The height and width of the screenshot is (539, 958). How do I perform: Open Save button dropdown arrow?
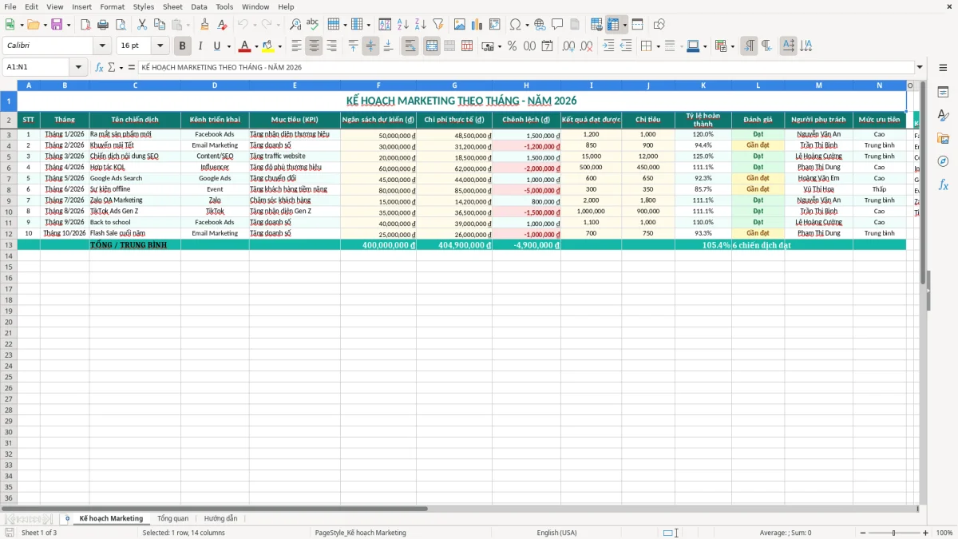[69, 25]
